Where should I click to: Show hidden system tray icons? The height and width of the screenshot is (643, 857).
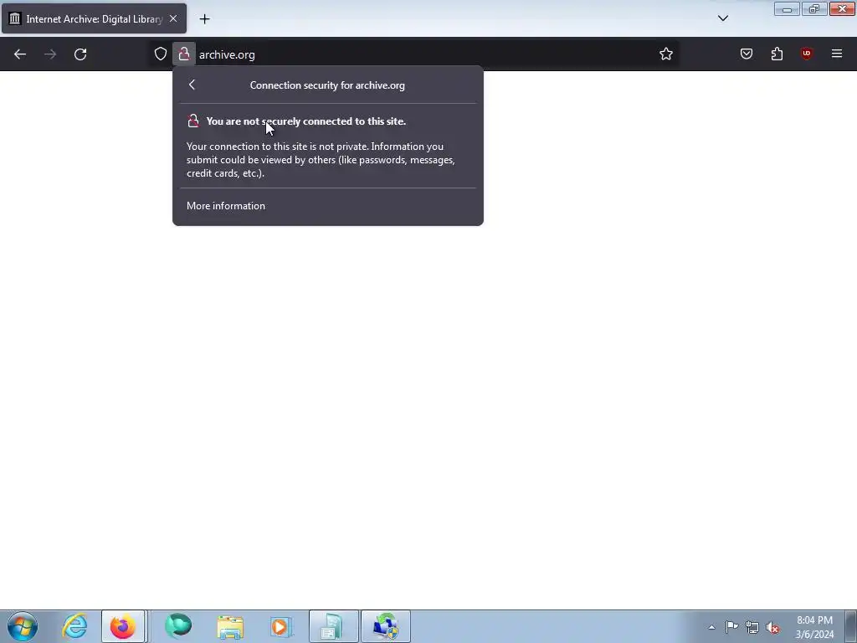711,627
